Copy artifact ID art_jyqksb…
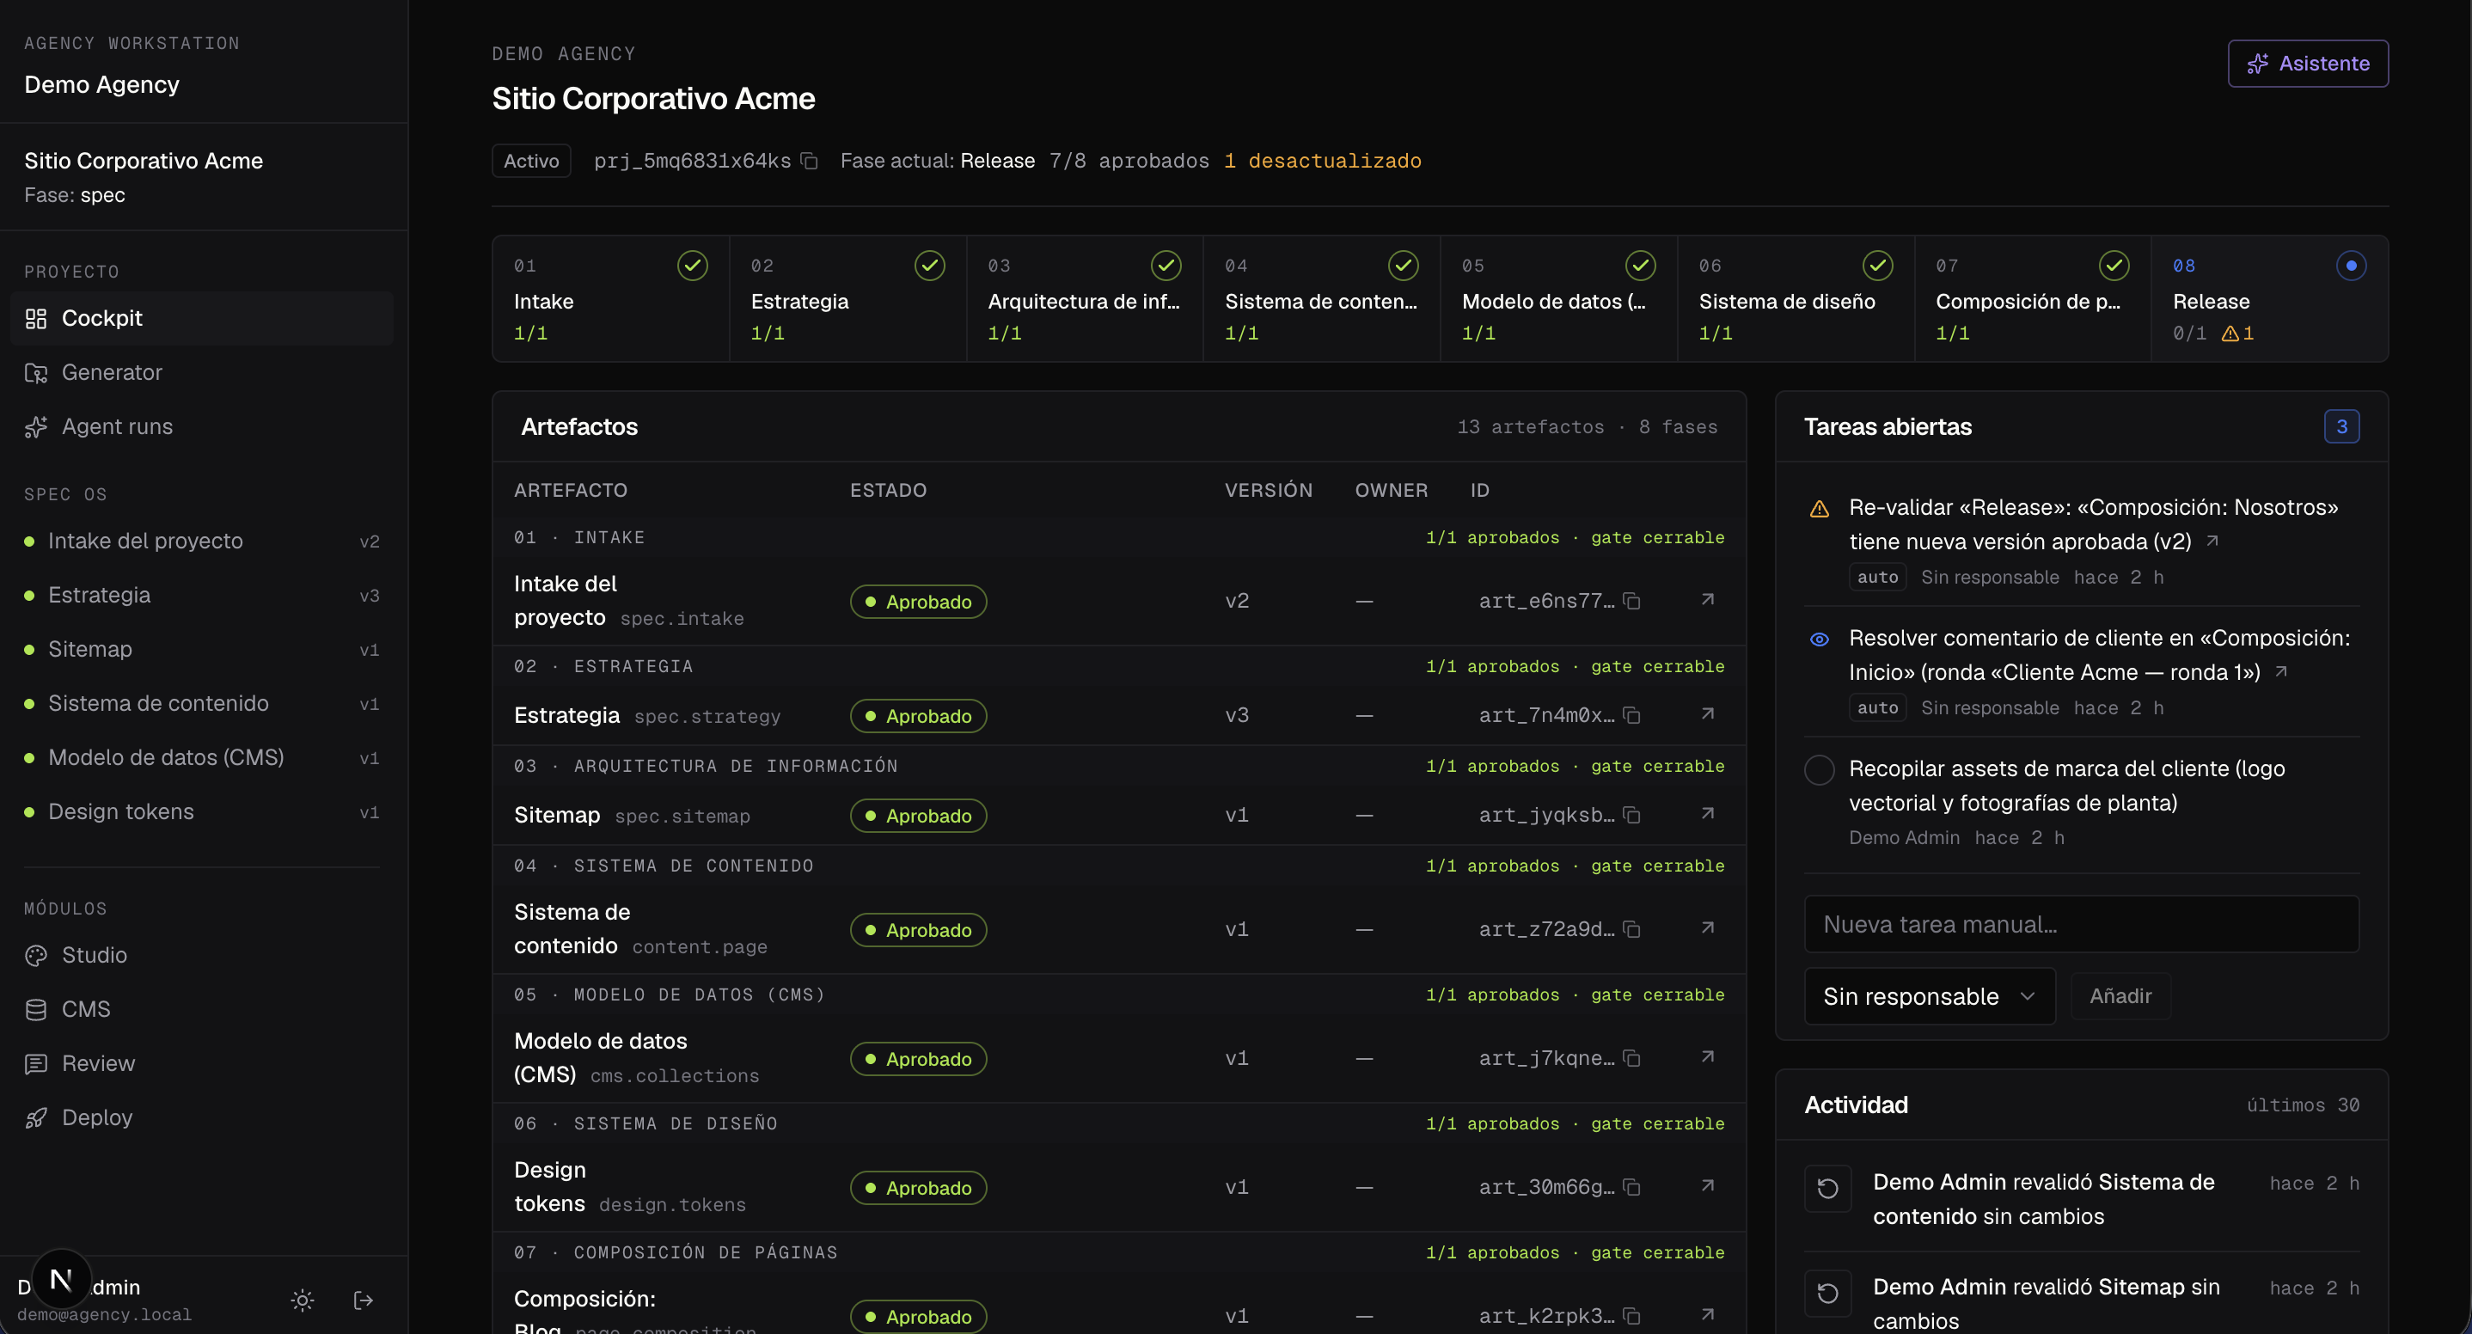 1631,815
